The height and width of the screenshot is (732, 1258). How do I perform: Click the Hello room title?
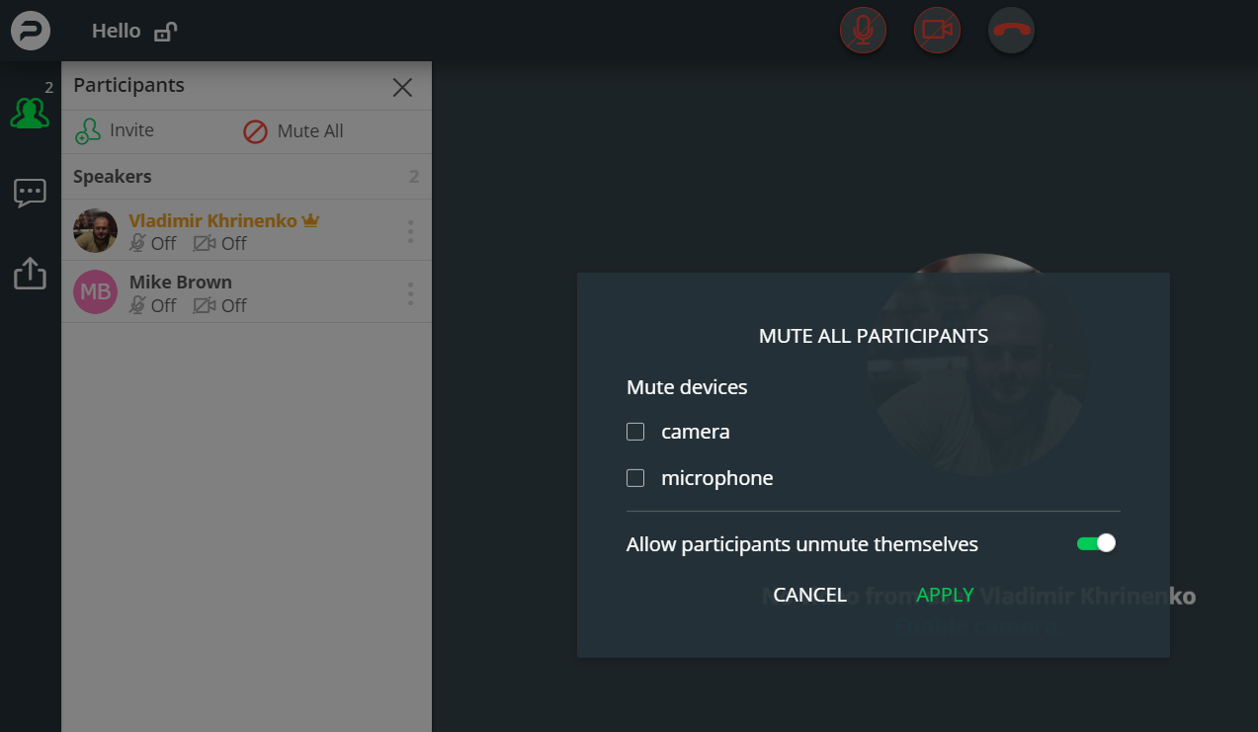tap(117, 31)
